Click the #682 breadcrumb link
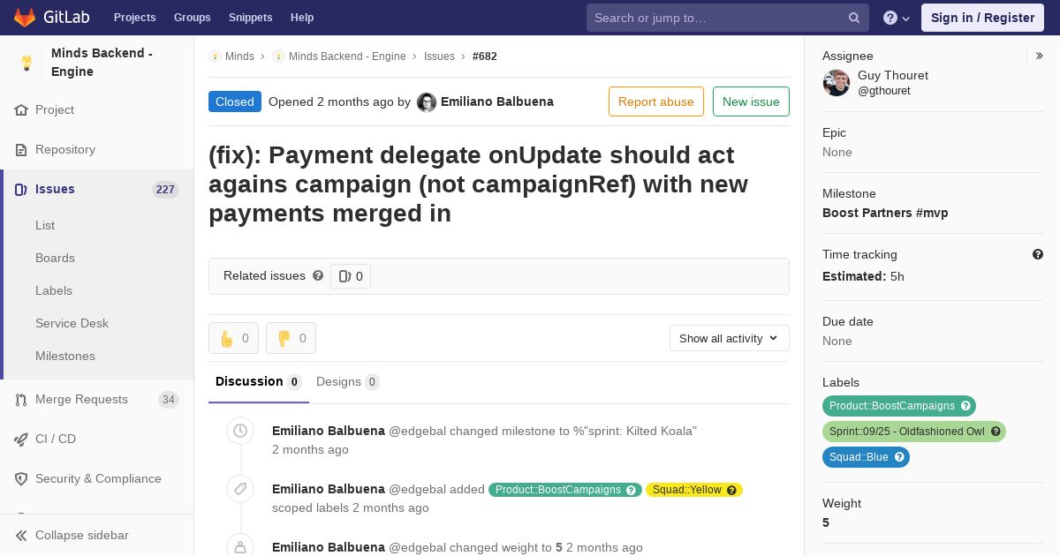Viewport: 1060px width, 556px height. coord(485,56)
